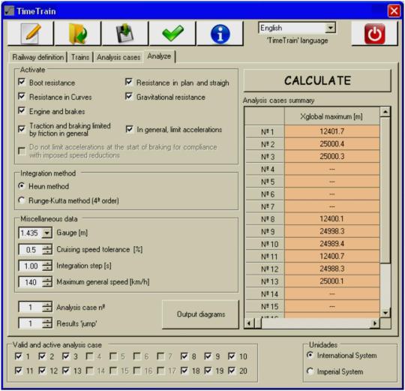Click the green checkmark validate icon
The height and width of the screenshot is (391, 405).
pyautogui.click(x=172, y=33)
